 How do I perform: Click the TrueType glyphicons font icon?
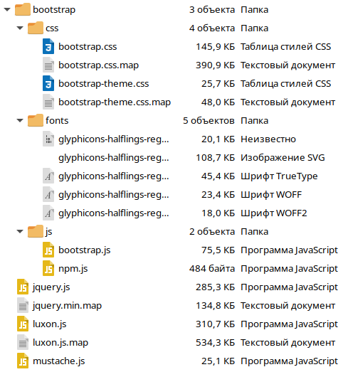click(x=48, y=176)
